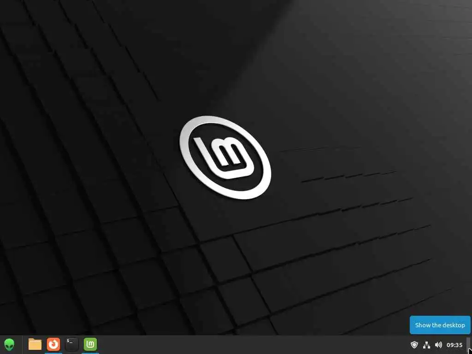Open the wired network tray icon
This screenshot has height=354, width=472.
[x=426, y=345]
